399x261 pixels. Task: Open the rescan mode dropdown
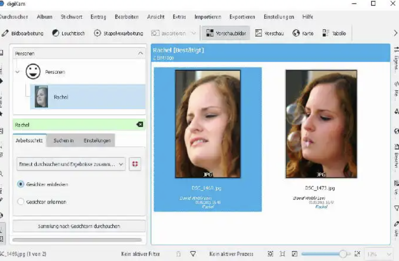point(71,164)
